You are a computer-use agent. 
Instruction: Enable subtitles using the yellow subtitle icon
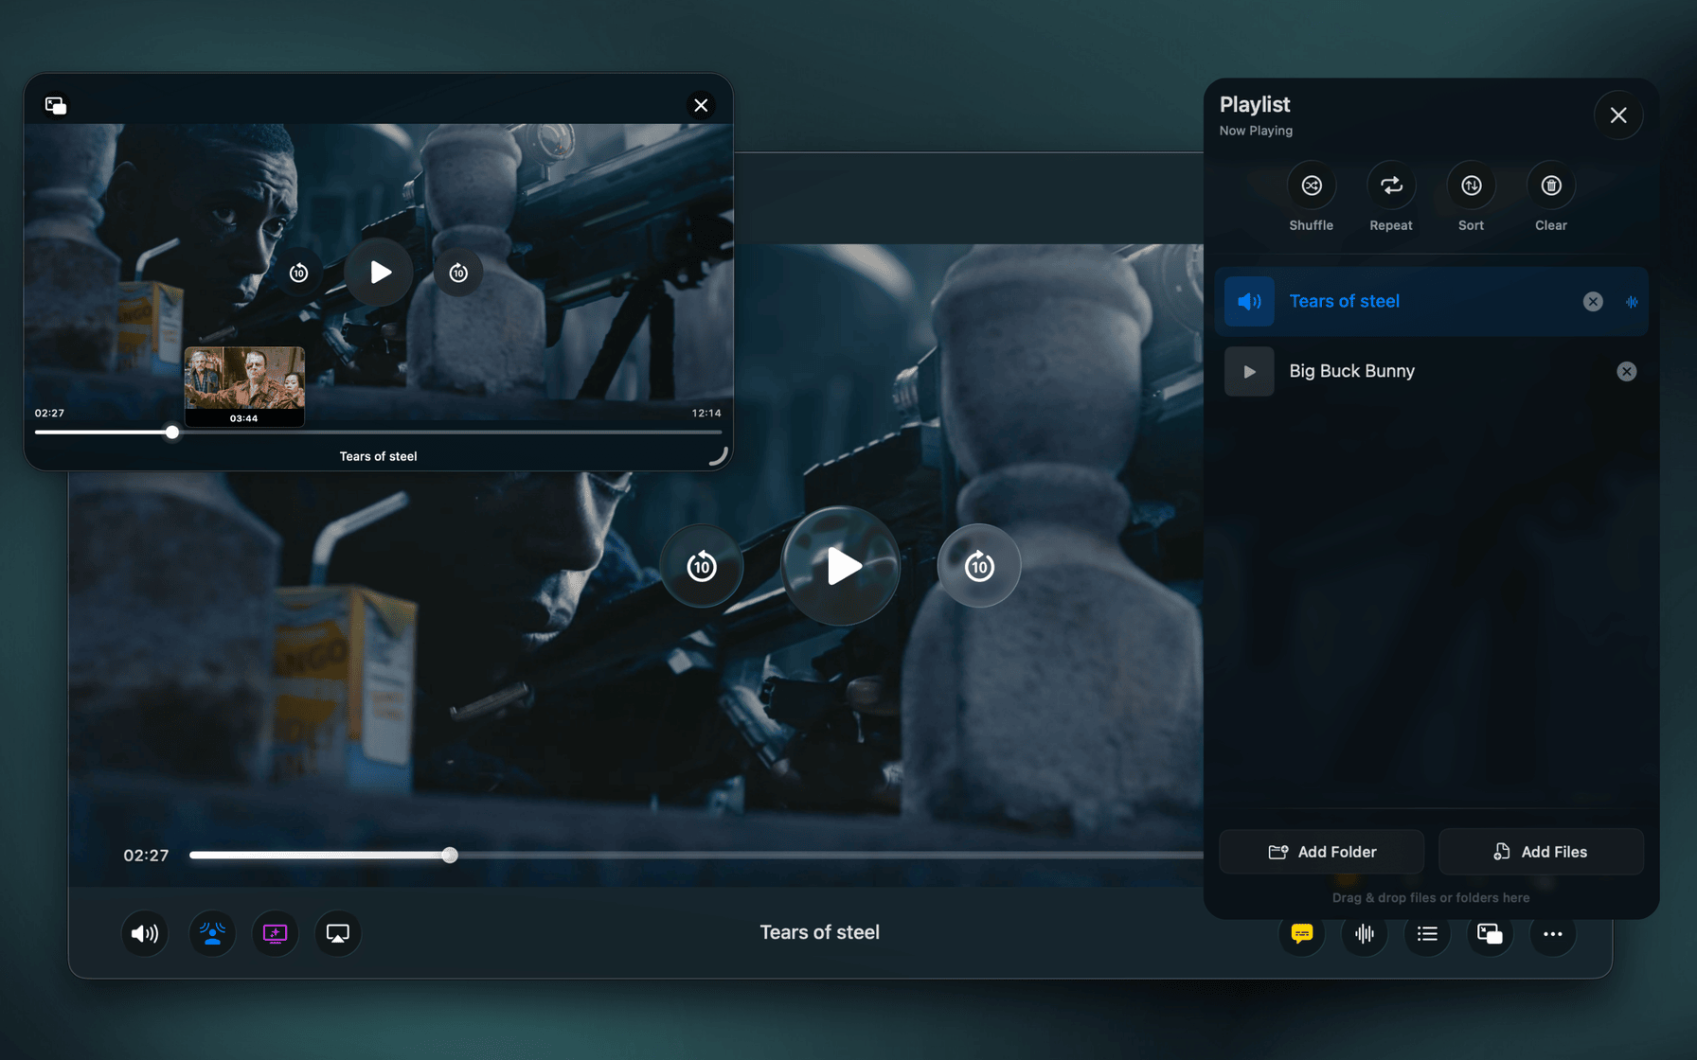point(1301,933)
